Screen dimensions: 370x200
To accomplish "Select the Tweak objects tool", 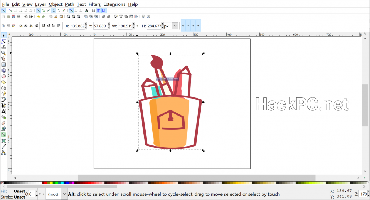I will point(4,47).
